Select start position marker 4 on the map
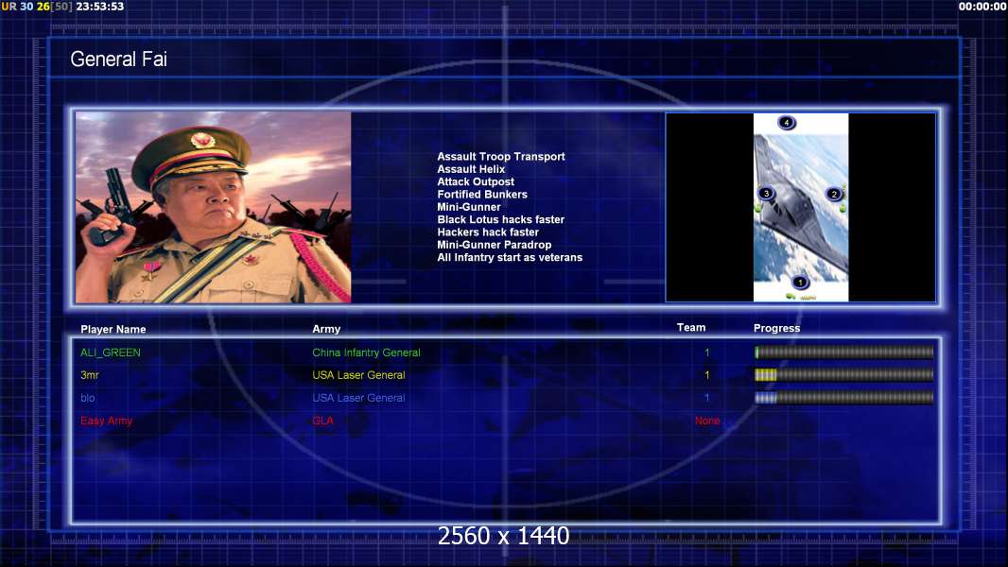The height and width of the screenshot is (567, 1008). pos(786,123)
